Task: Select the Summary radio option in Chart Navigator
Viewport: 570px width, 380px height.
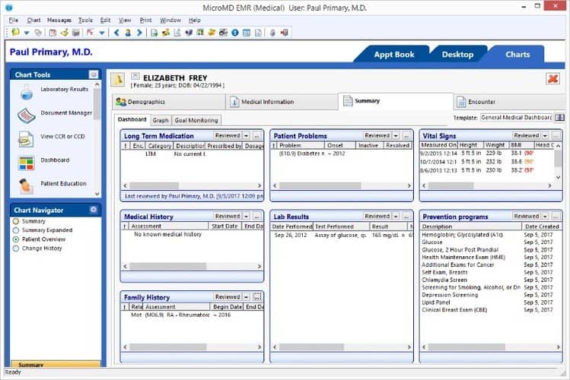Action: click(16, 221)
